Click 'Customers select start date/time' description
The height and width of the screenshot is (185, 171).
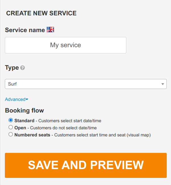point(70,121)
